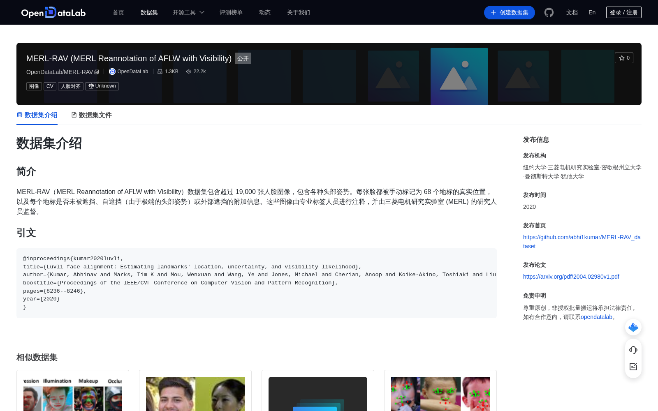
Task: Open the feedback edit note icon
Action: [x=633, y=367]
